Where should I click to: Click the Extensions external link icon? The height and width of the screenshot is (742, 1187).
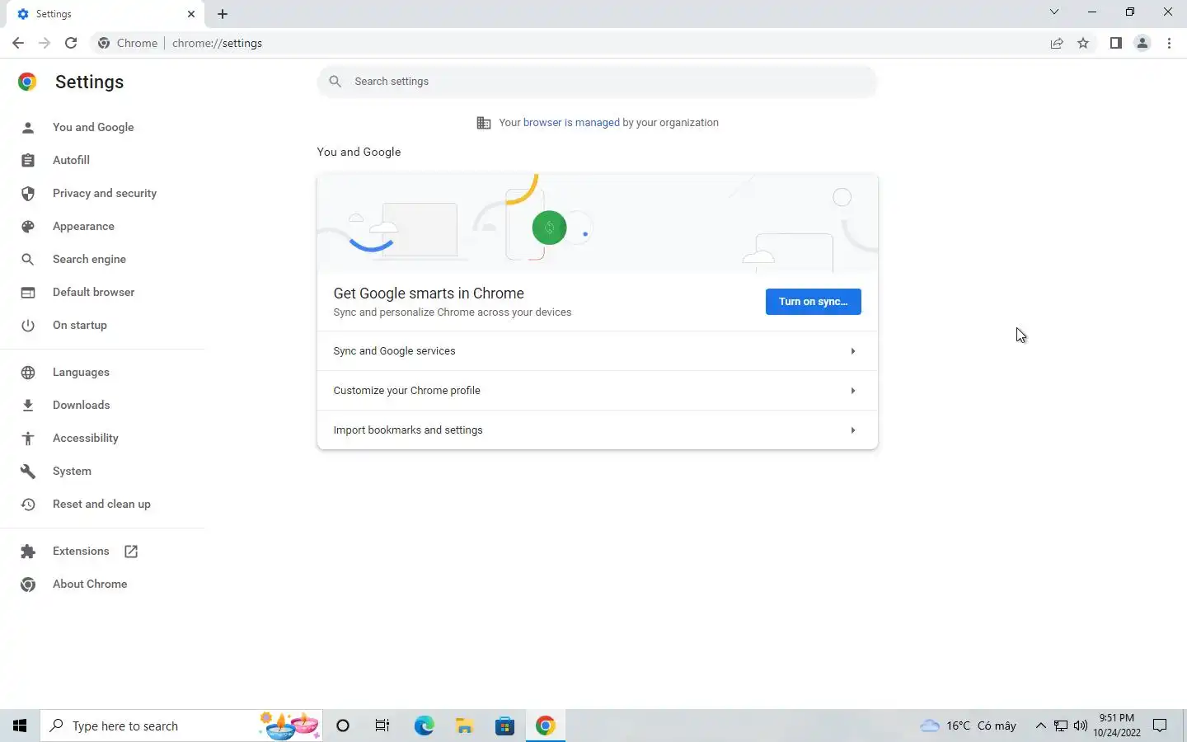tap(131, 551)
